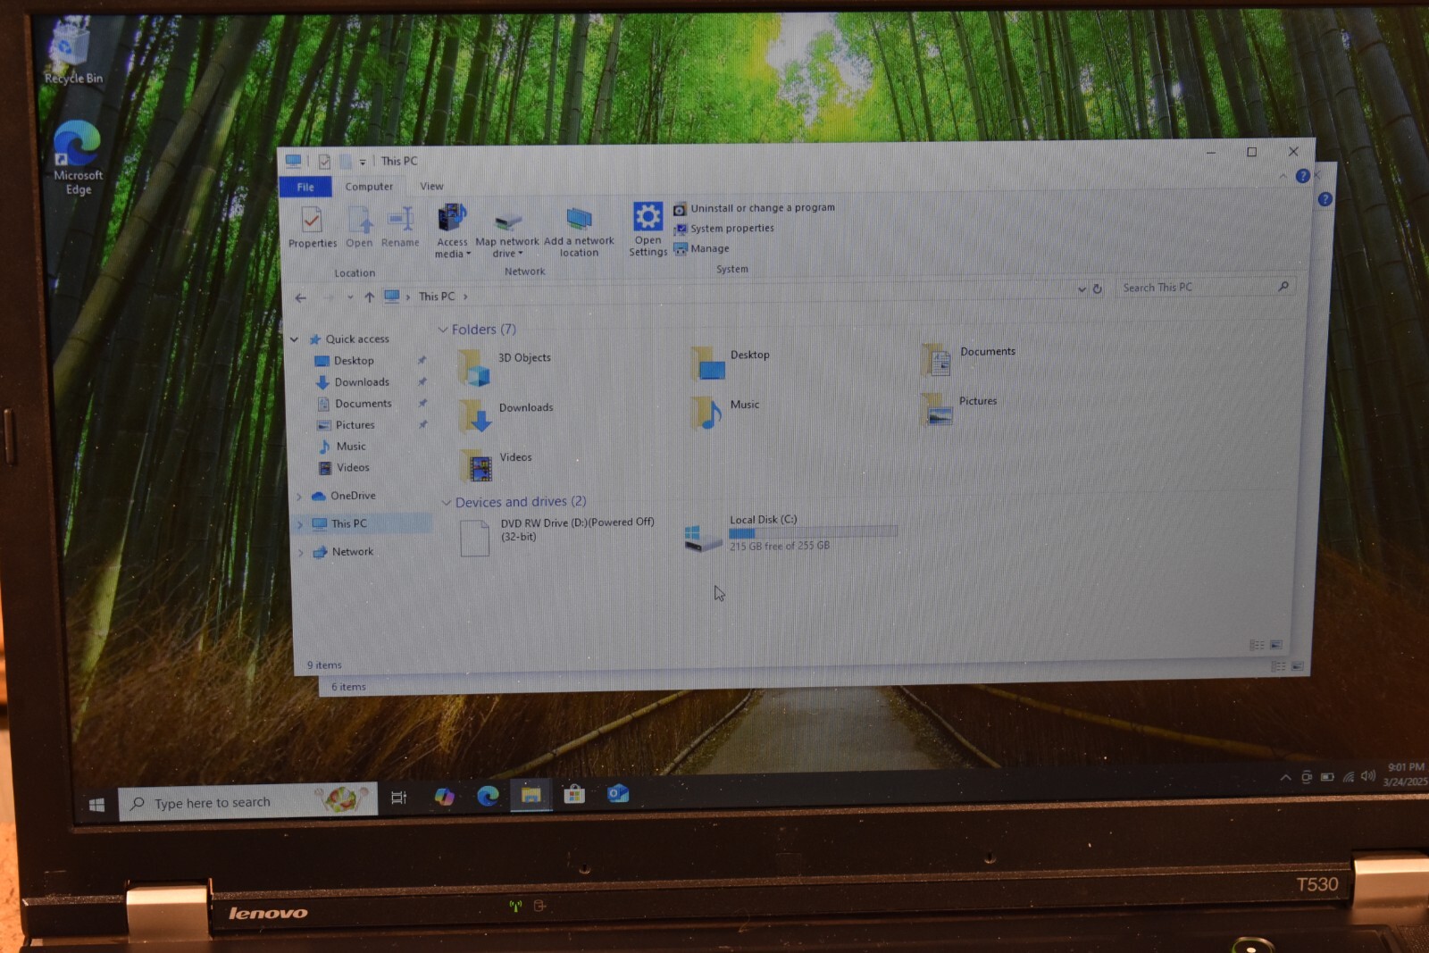Open the Windows Start menu
The height and width of the screenshot is (953, 1429).
pyautogui.click(x=97, y=805)
